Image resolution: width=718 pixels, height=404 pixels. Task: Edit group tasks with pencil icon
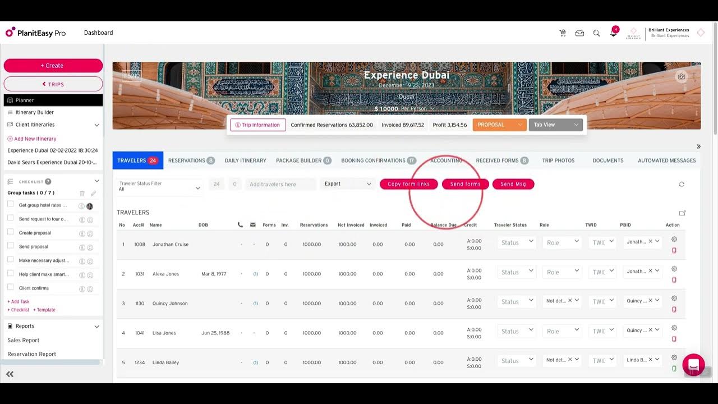93,193
